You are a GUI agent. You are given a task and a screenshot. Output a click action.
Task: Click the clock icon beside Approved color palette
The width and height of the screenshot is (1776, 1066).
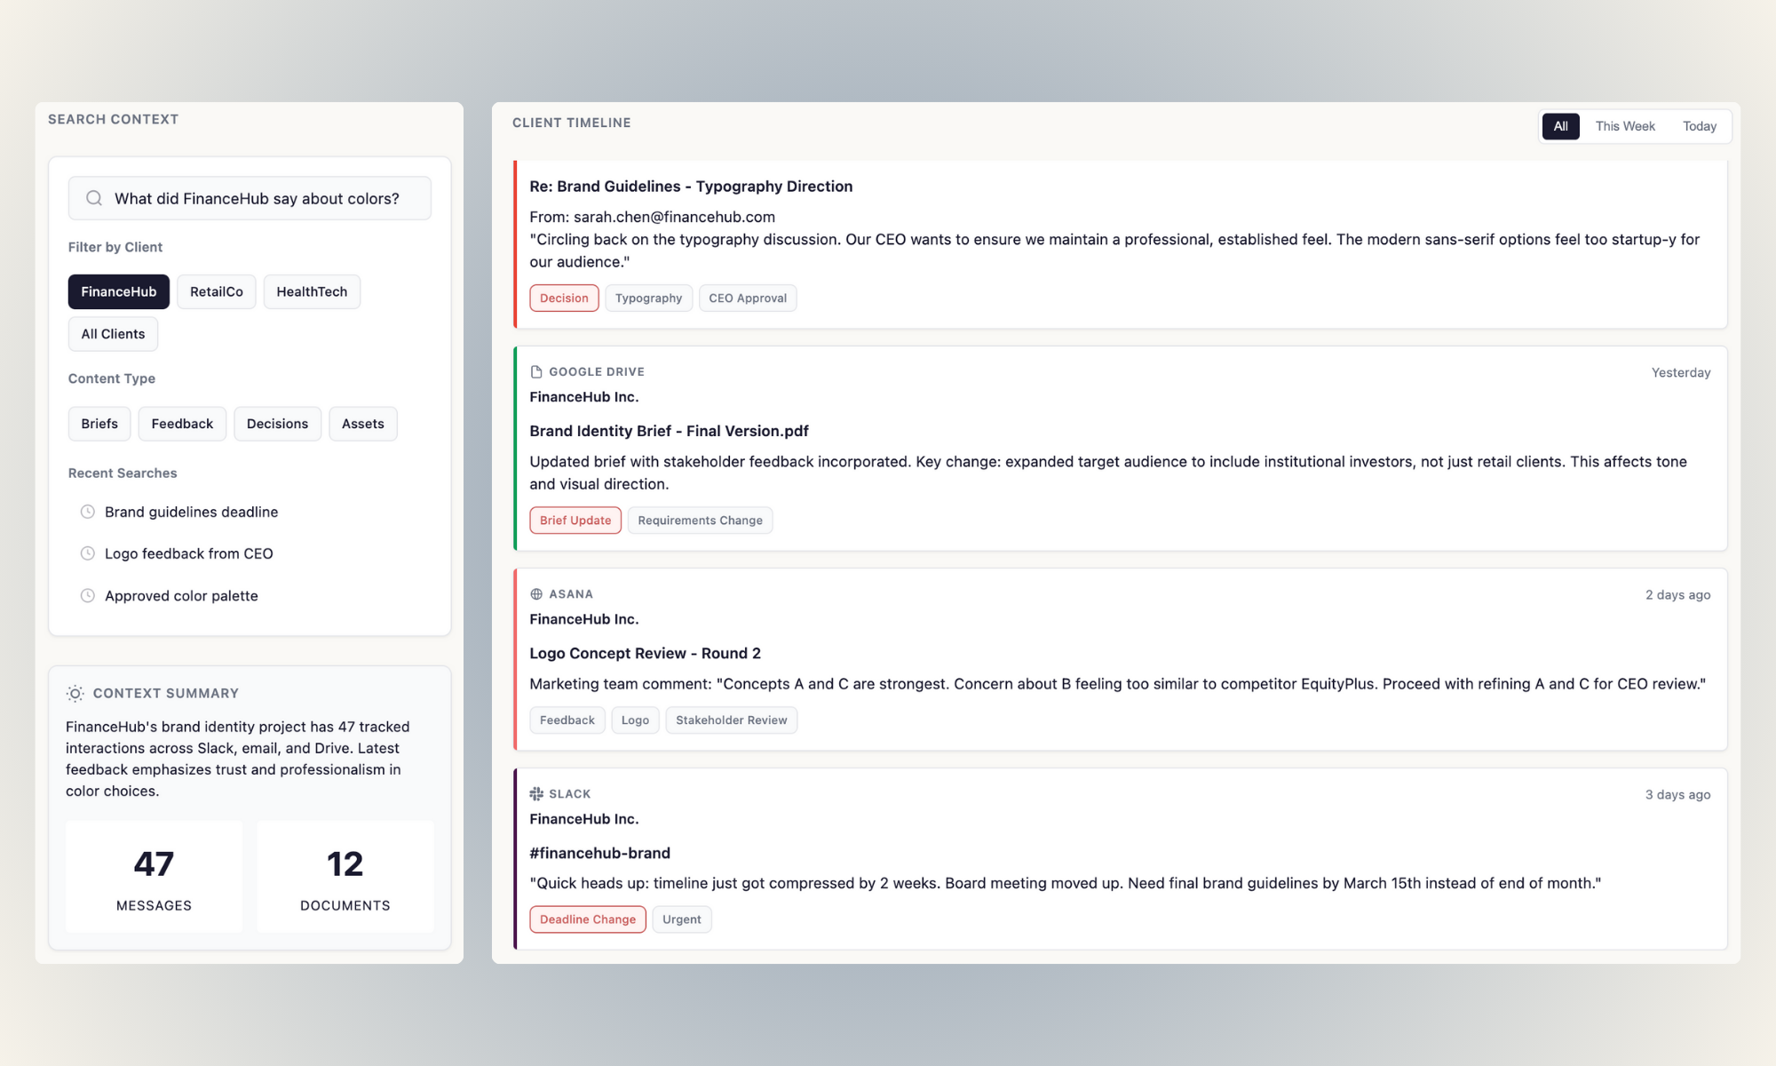pos(87,595)
